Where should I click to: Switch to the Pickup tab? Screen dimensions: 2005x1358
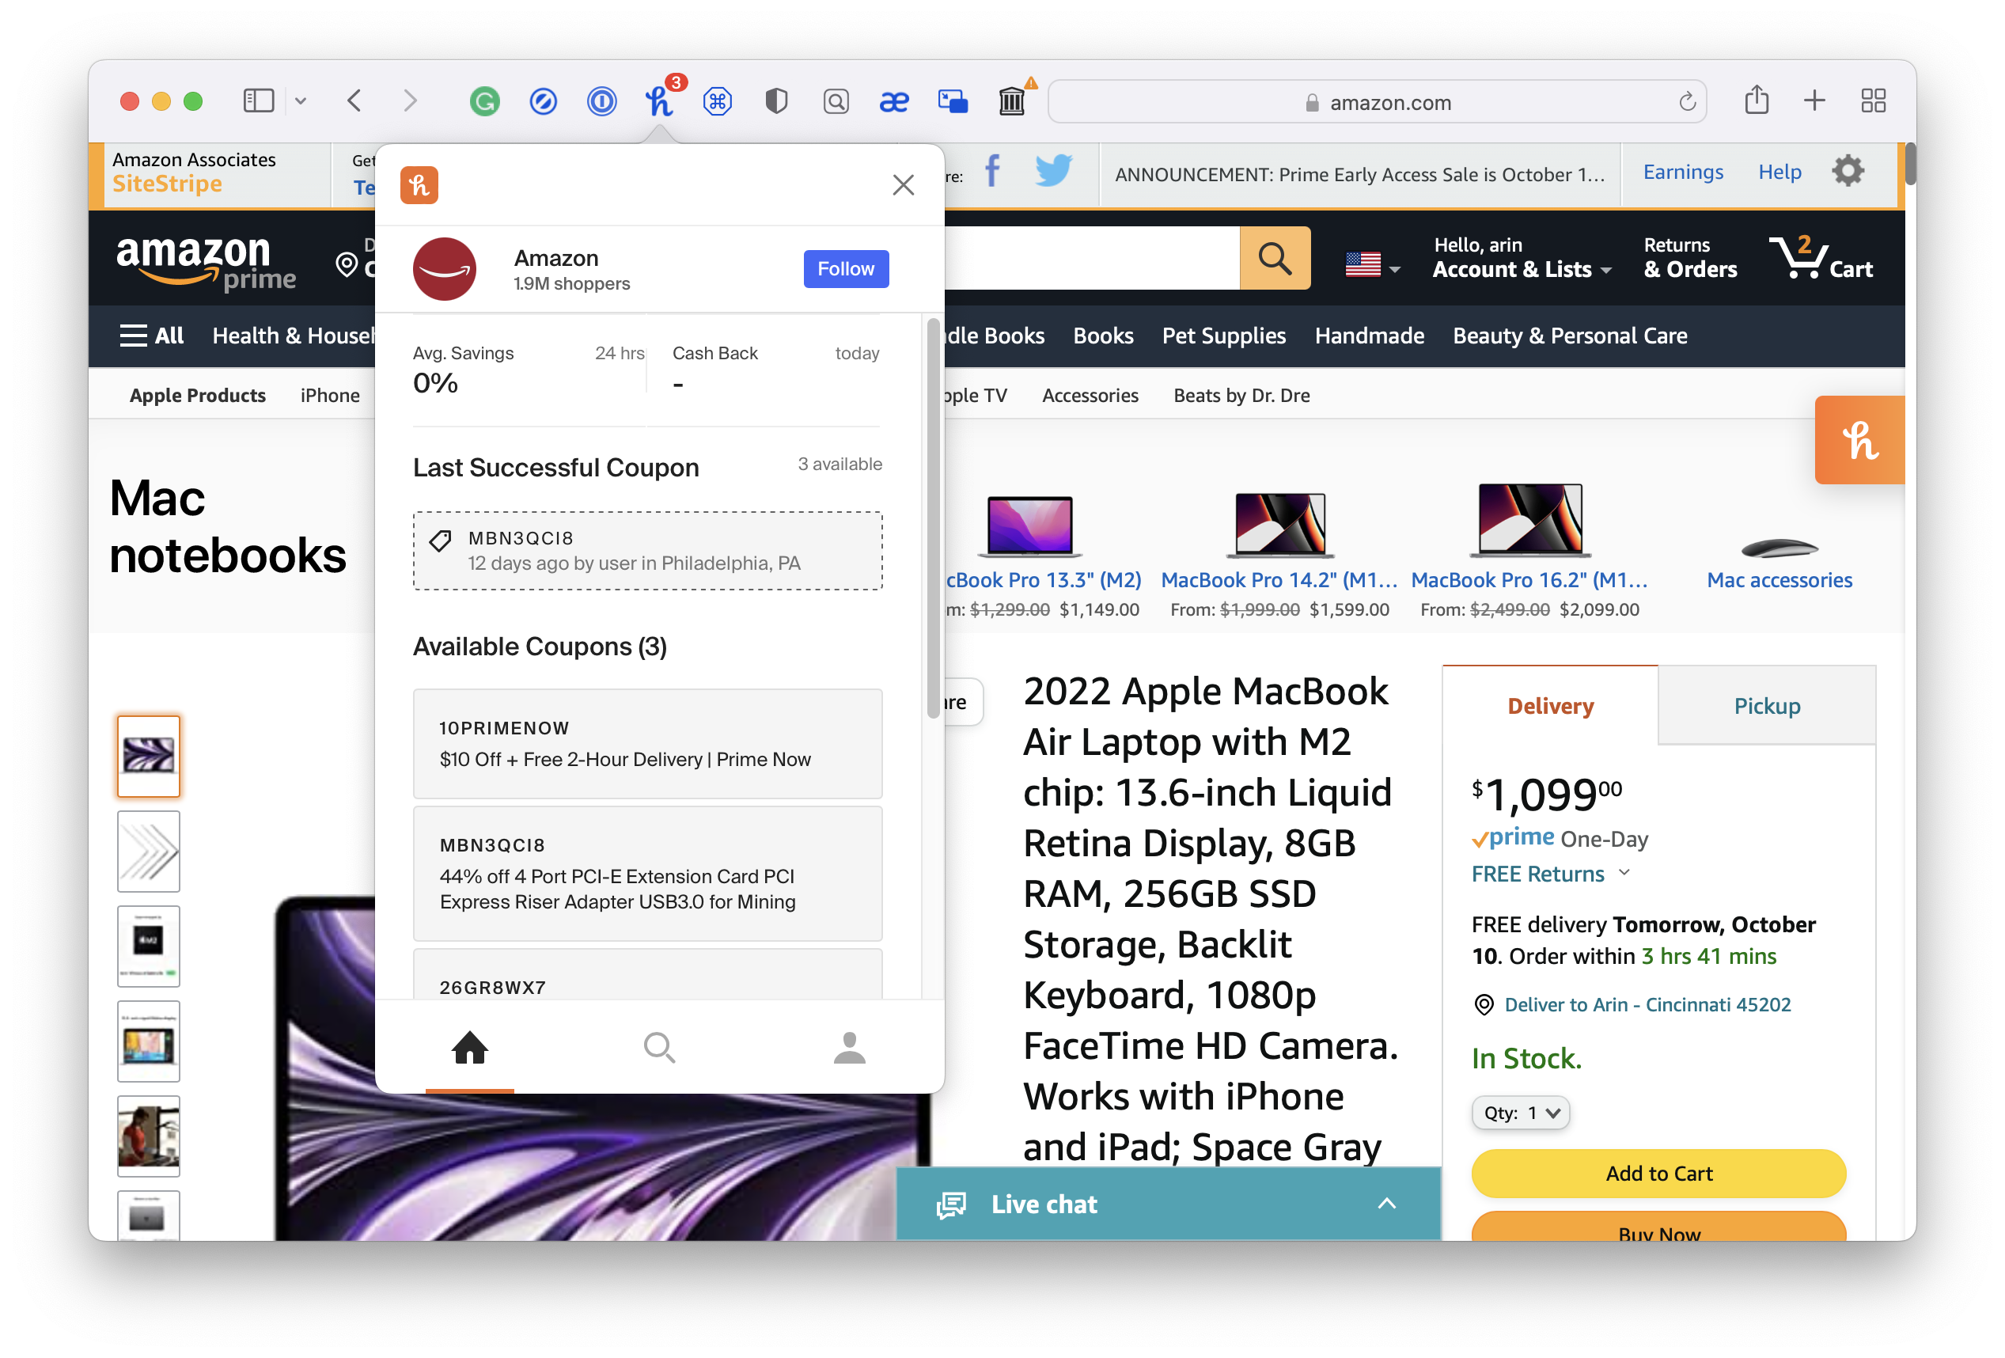(x=1767, y=706)
